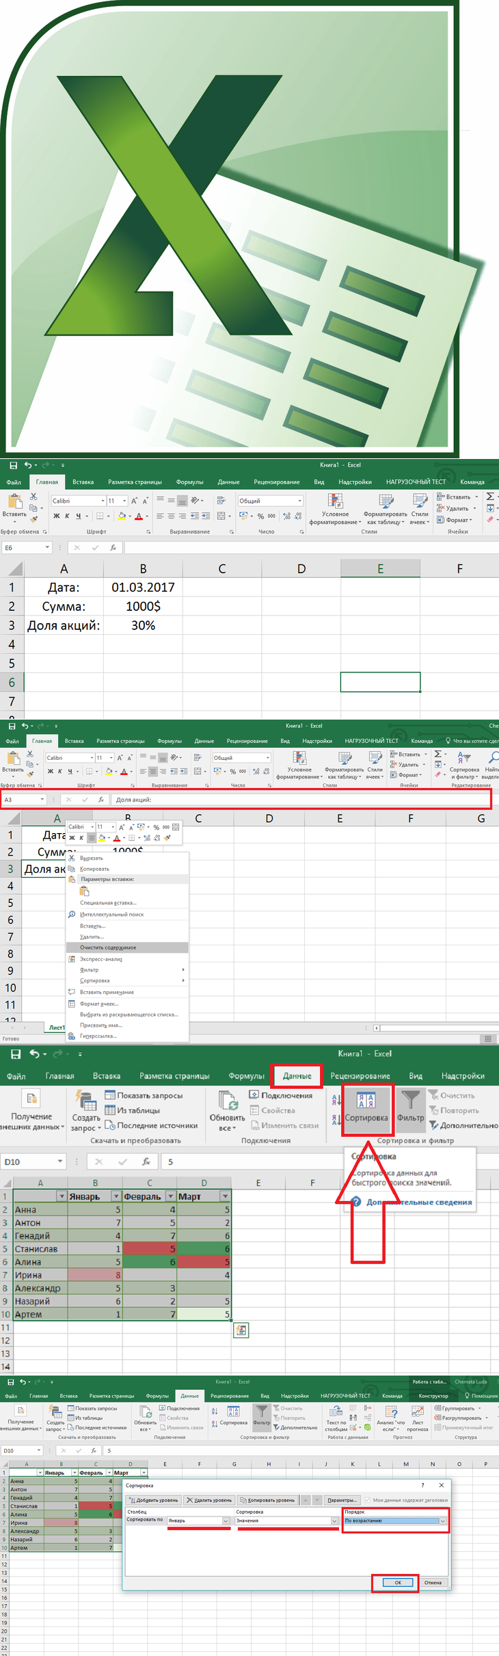Click Отмена in the Сортировка dialog
Screen dimensions: 499x1656
click(433, 1582)
